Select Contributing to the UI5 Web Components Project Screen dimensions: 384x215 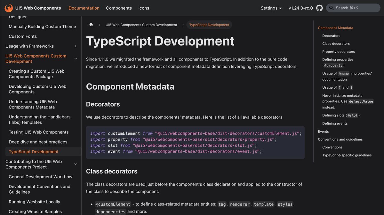click(34, 164)
